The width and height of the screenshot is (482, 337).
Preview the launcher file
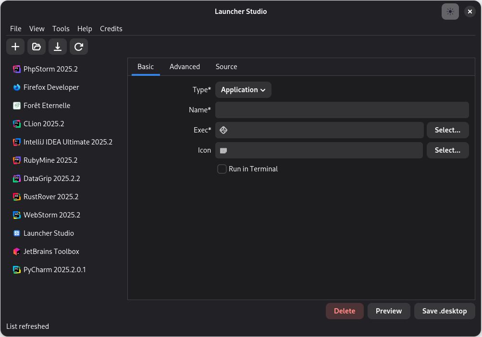pos(388,311)
